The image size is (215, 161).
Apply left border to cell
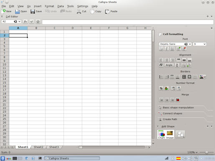click(x=161, y=77)
